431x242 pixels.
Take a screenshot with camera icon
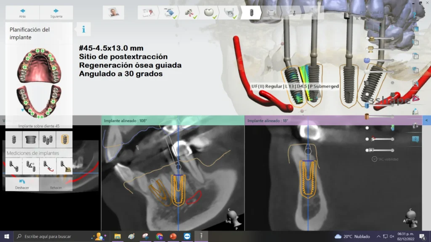pyautogui.click(x=415, y=126)
